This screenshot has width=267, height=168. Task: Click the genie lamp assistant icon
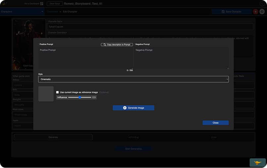click(258, 163)
